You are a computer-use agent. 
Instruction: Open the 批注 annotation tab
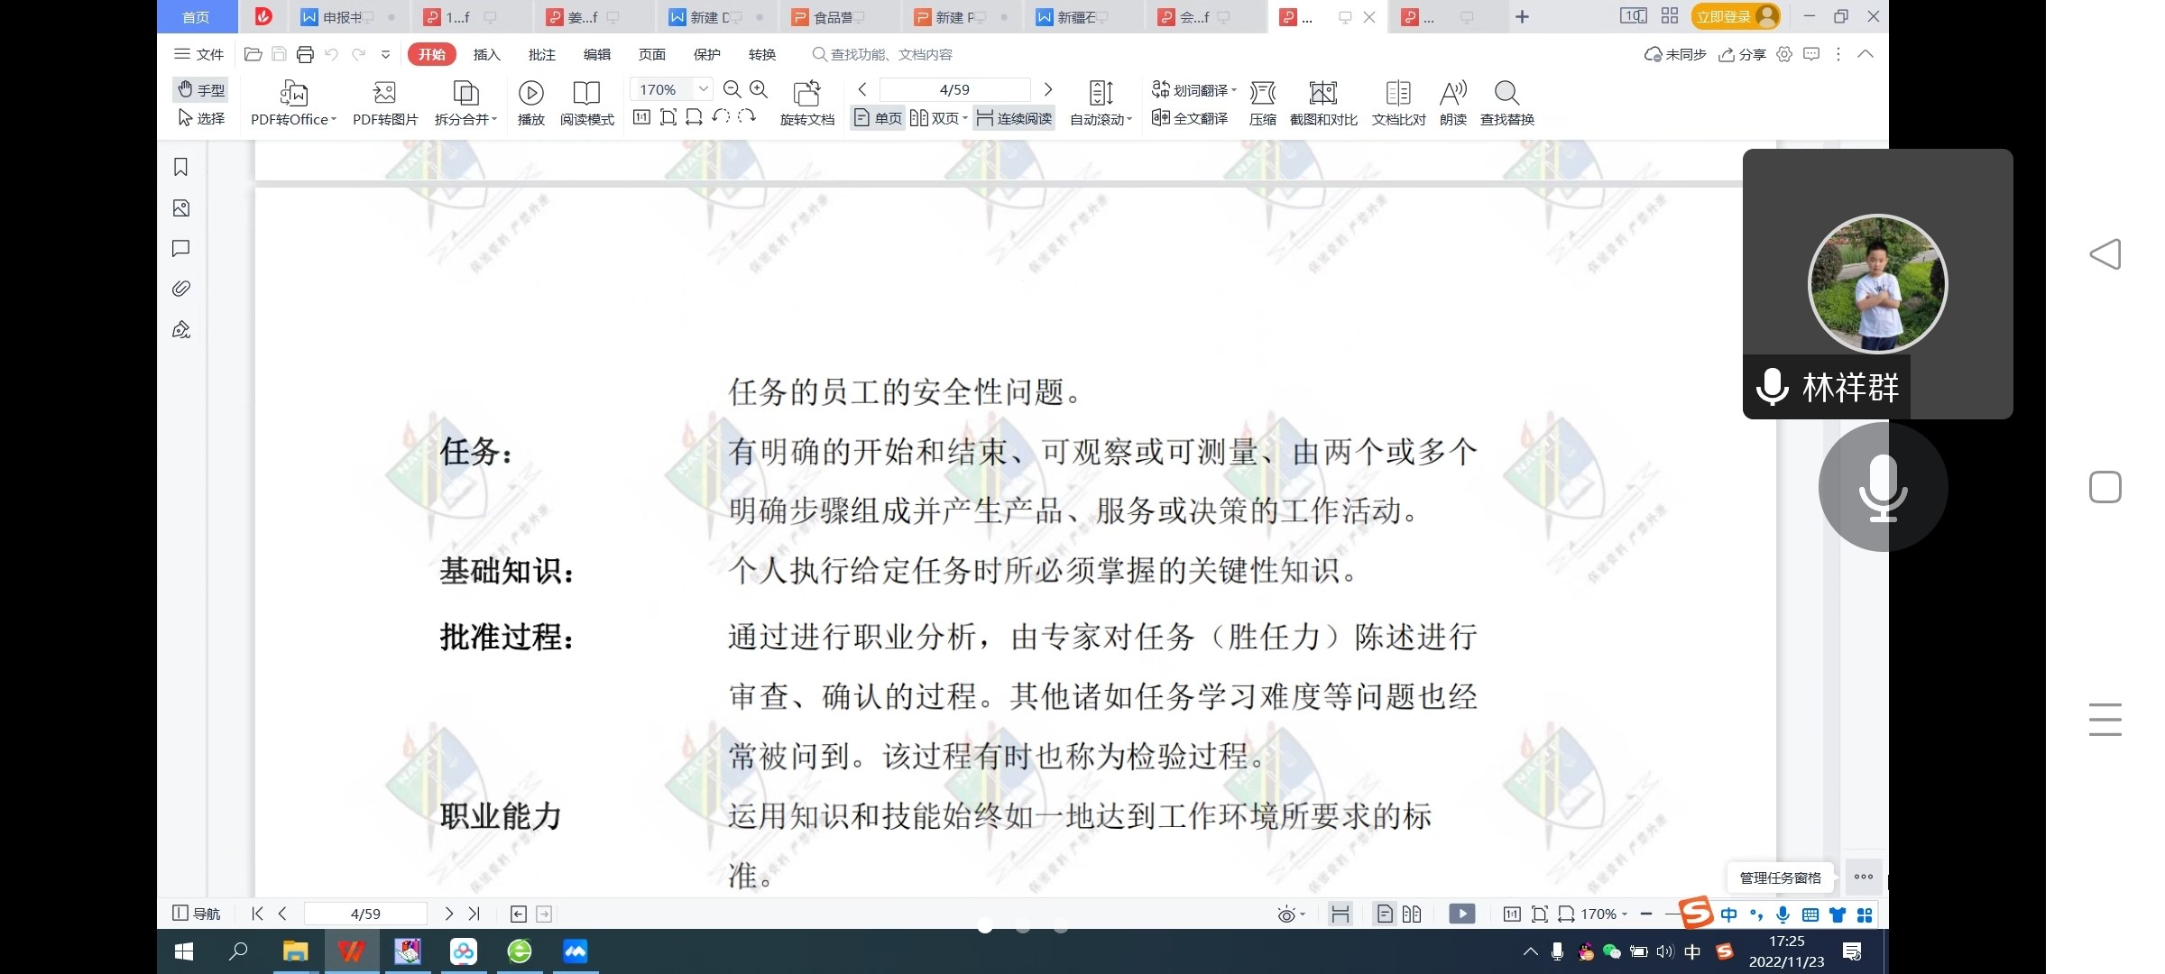(541, 54)
